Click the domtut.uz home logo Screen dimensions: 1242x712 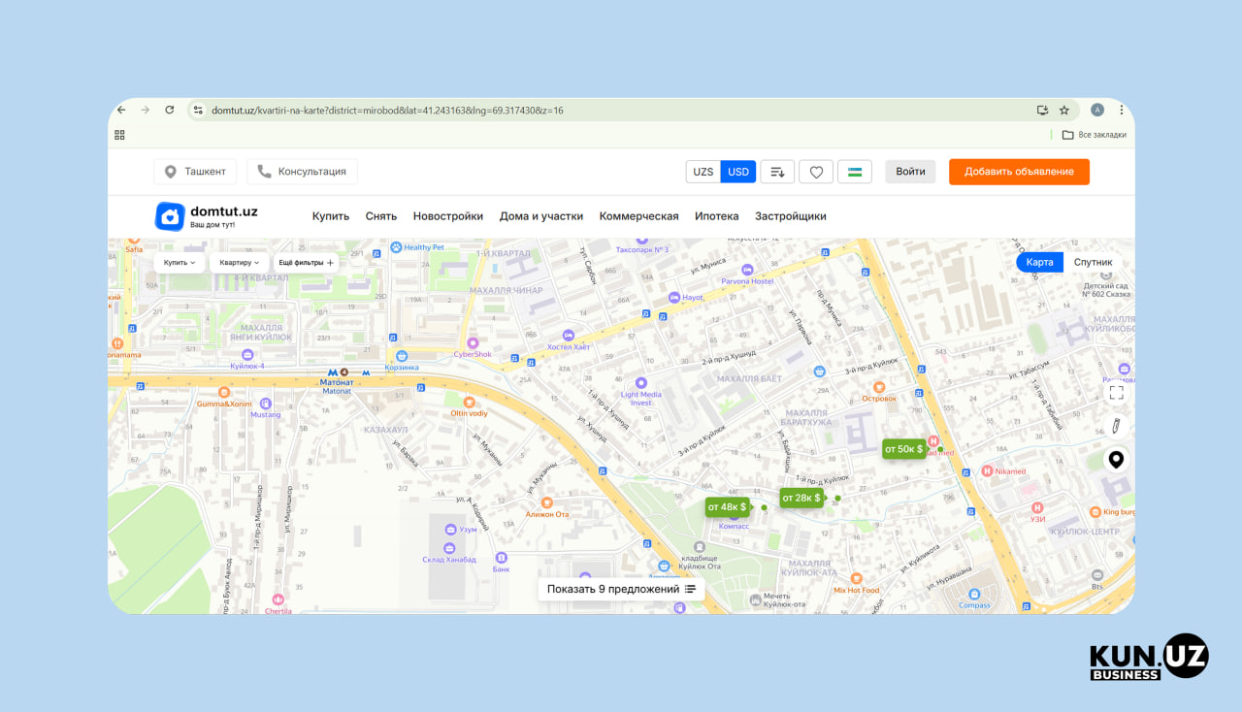[207, 216]
